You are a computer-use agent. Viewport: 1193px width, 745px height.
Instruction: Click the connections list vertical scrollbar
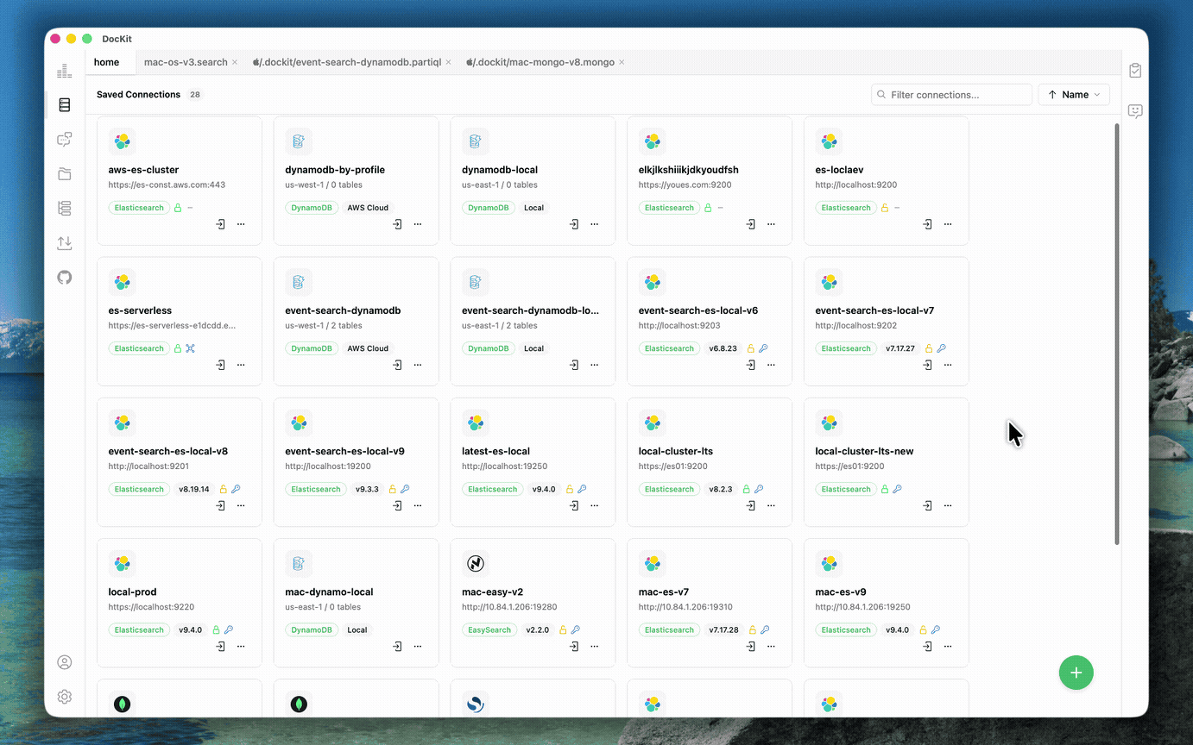pos(1117,334)
